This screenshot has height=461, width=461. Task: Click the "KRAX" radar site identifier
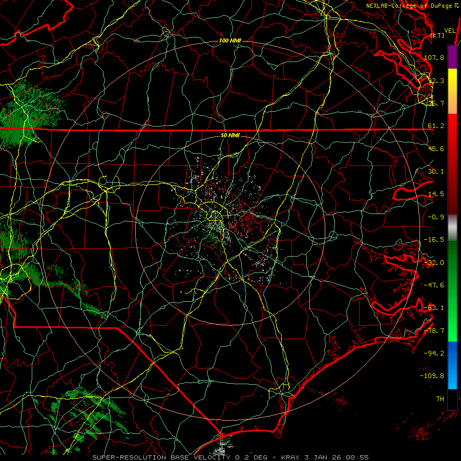coord(291,457)
